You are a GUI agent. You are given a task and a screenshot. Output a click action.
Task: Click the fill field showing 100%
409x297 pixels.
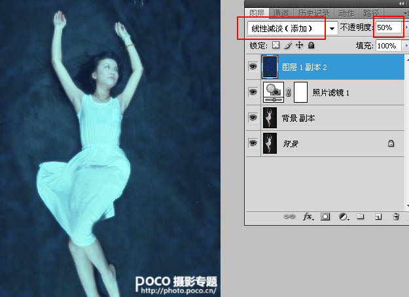(x=389, y=46)
